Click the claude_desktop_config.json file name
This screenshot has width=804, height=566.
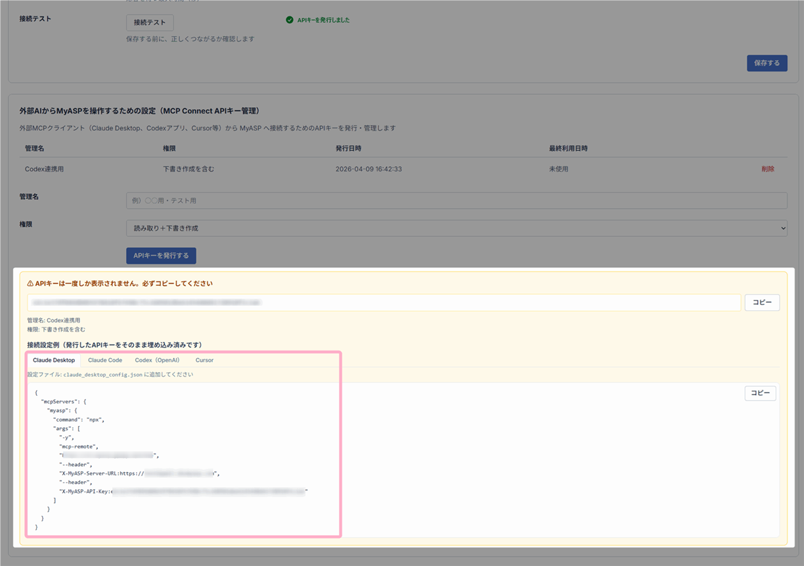click(x=102, y=375)
